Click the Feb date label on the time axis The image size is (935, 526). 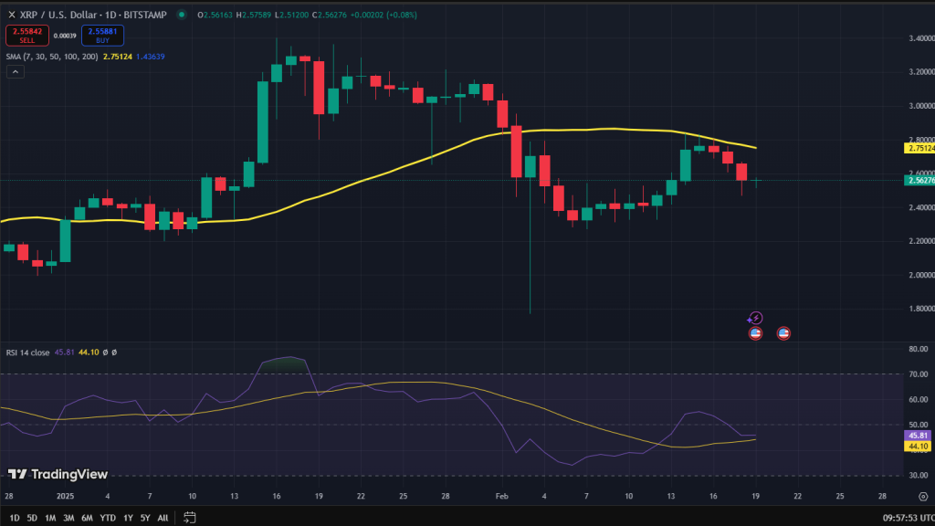point(501,496)
